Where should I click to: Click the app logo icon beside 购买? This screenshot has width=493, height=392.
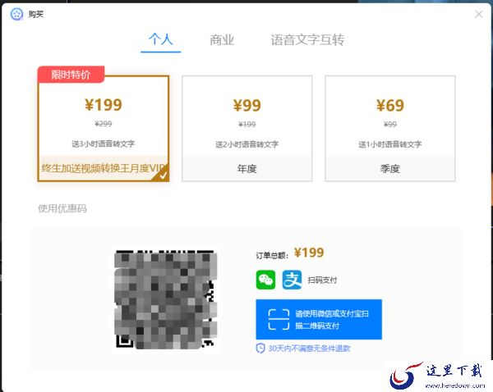coord(16,14)
